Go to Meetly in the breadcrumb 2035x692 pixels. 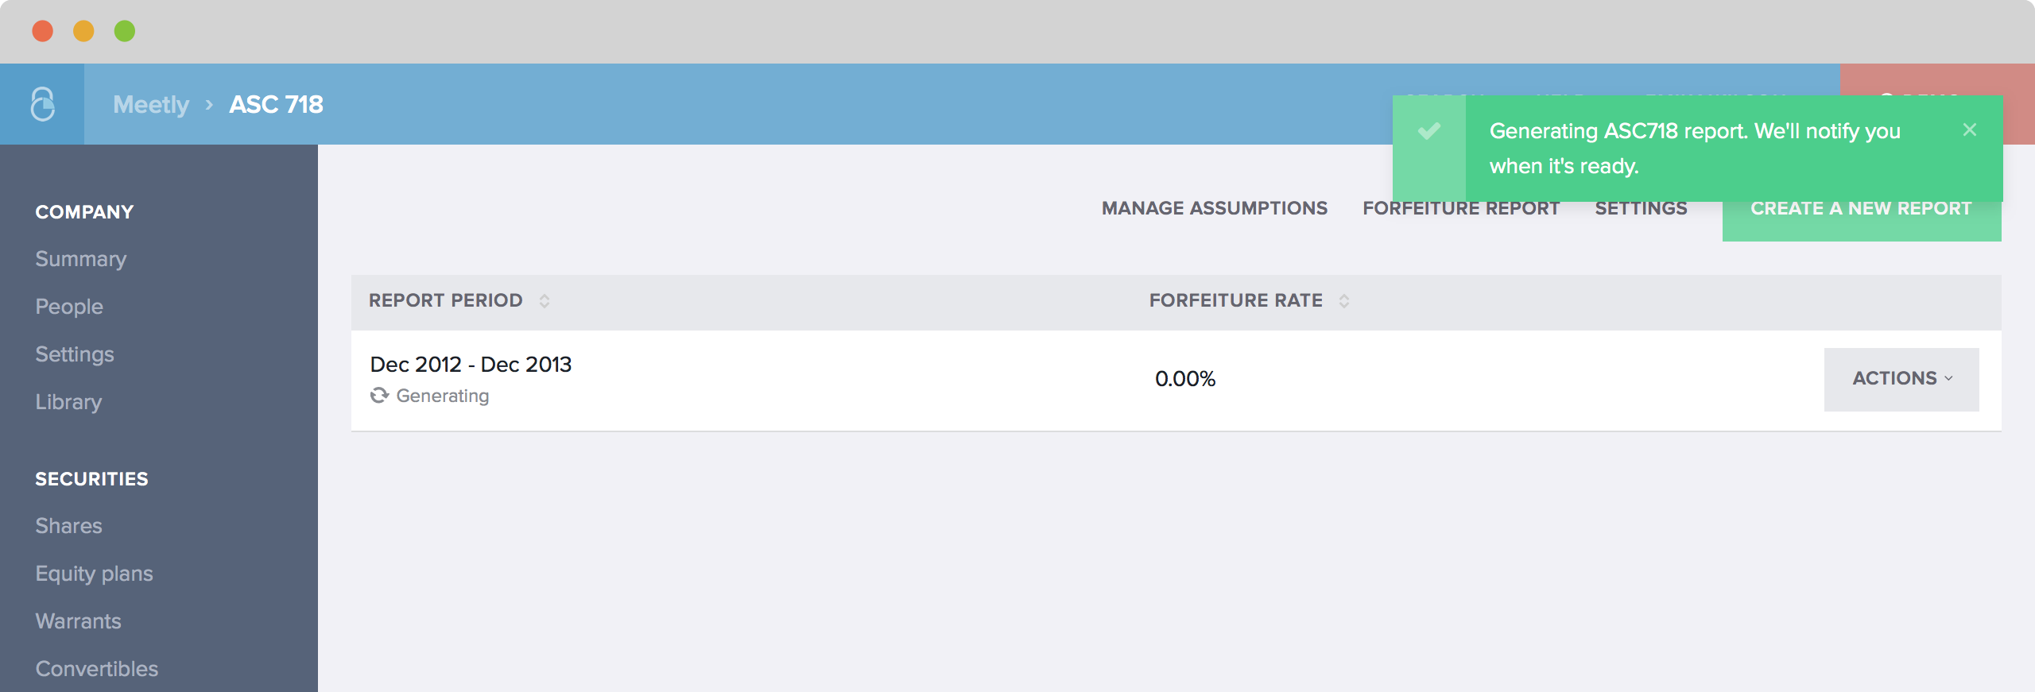151,104
